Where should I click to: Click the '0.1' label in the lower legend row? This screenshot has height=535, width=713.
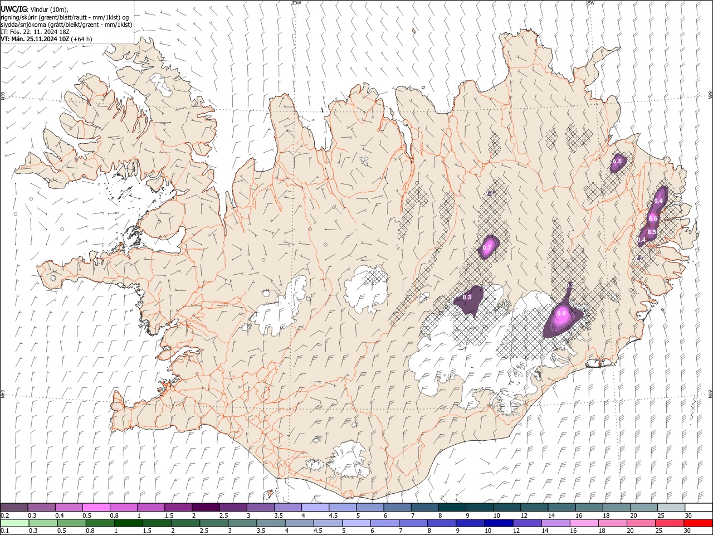5,531
